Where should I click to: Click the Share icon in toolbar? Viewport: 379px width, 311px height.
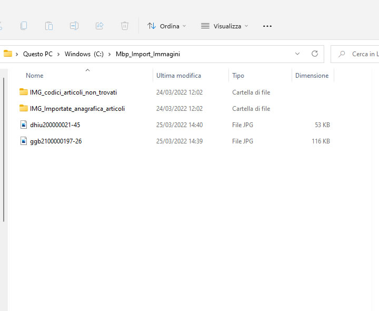pyautogui.click(x=99, y=26)
